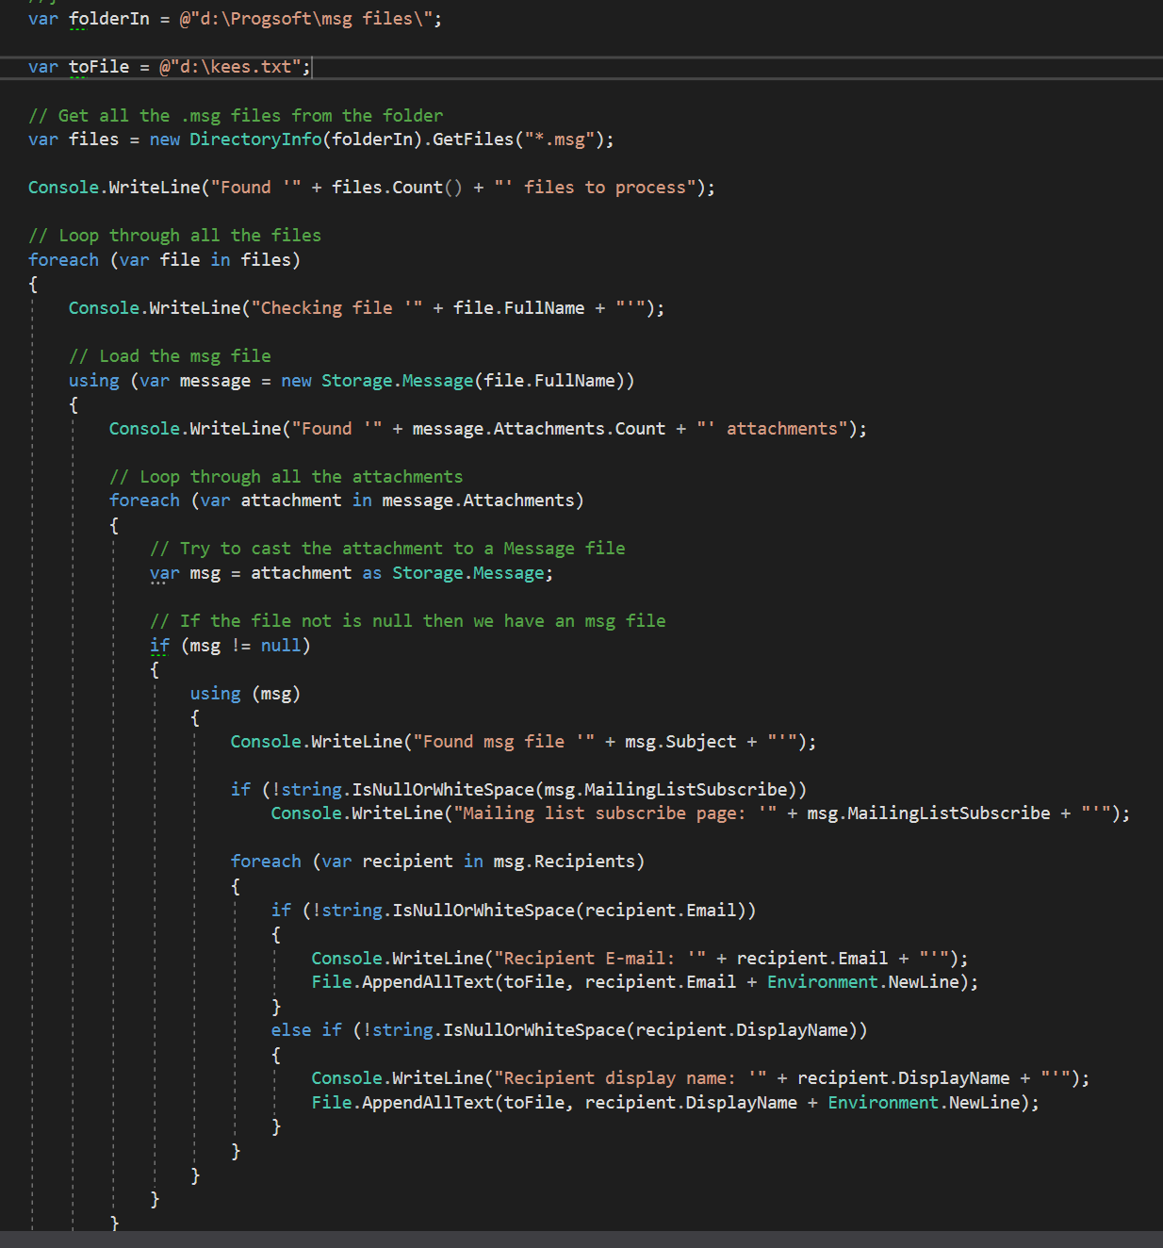Screen dimensions: 1163x1248
Task: Select the Storage.Message type name
Action: pyautogui.click(x=400, y=380)
